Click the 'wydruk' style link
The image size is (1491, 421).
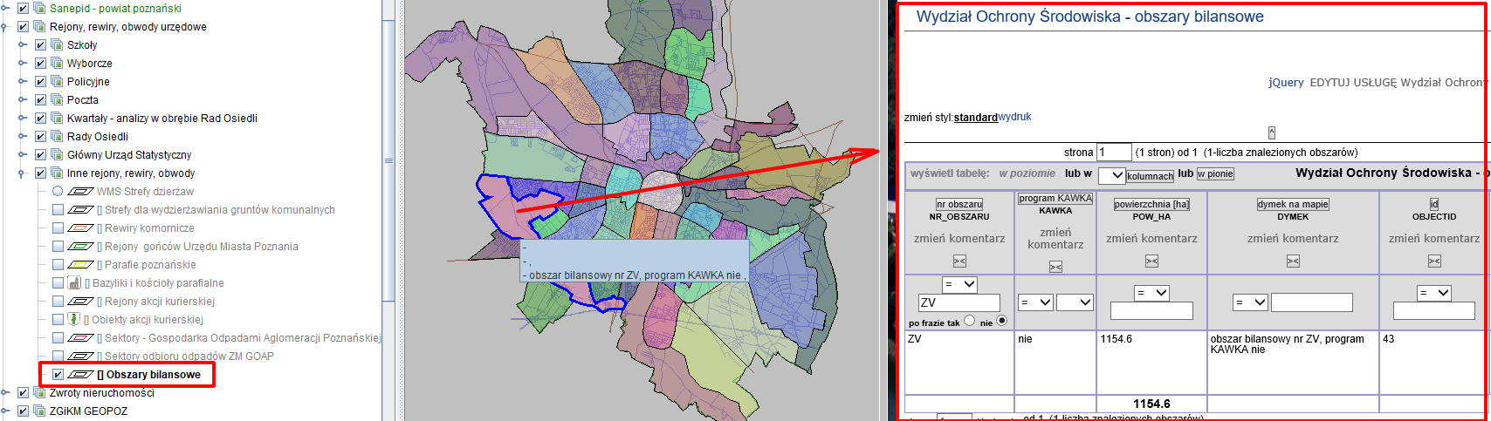[x=1014, y=117]
